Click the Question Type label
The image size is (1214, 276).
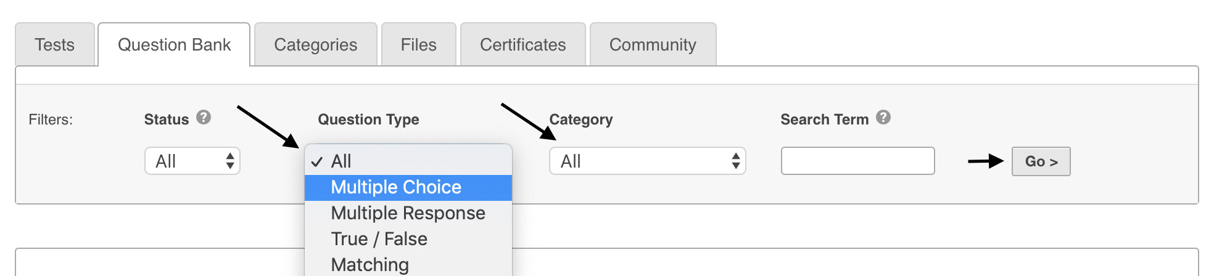[368, 120]
